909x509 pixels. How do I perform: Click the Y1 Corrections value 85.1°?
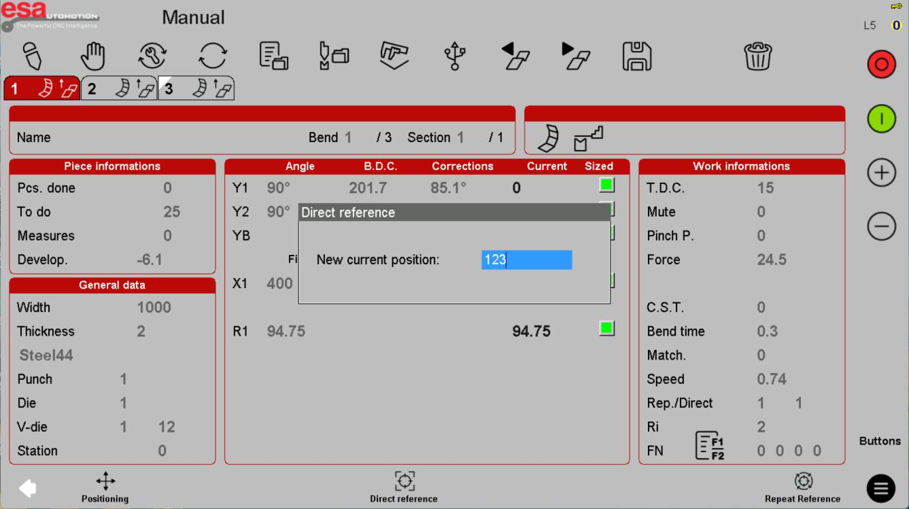[x=449, y=188]
